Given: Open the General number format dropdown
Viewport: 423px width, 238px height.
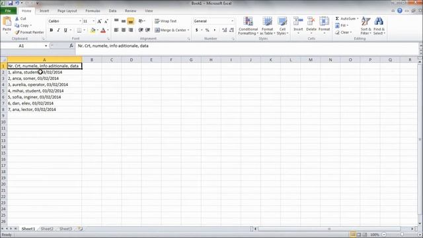Looking at the screenshot, I should point(232,21).
